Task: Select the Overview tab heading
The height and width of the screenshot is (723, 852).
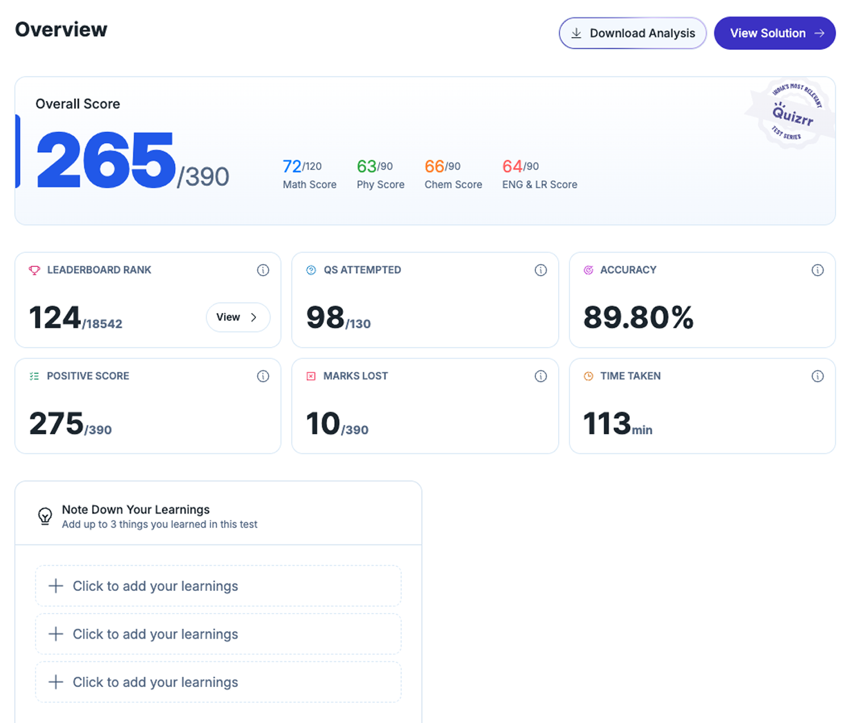Action: click(61, 29)
